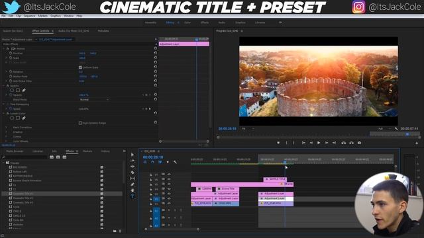Image resolution: width=424 pixels, height=238 pixels.
Task: Click Delete trash icon in Effects panel
Action: pyautogui.click(x=120, y=231)
